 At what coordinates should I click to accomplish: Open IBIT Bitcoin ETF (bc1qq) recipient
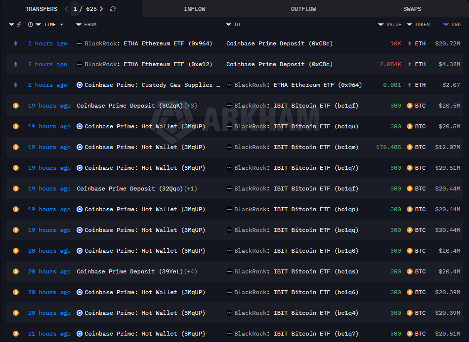(x=297, y=230)
